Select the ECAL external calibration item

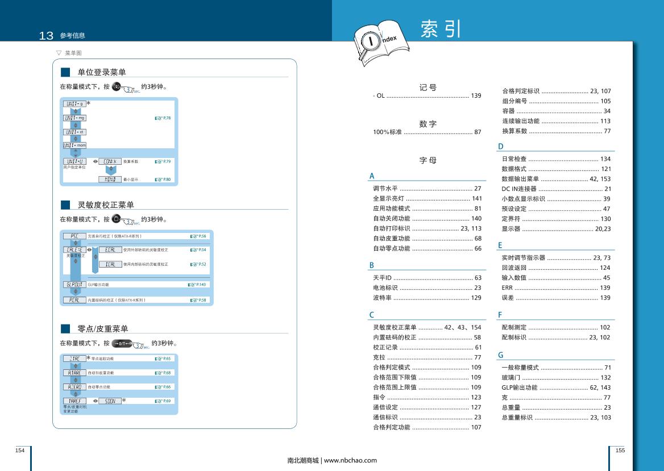[x=110, y=249]
